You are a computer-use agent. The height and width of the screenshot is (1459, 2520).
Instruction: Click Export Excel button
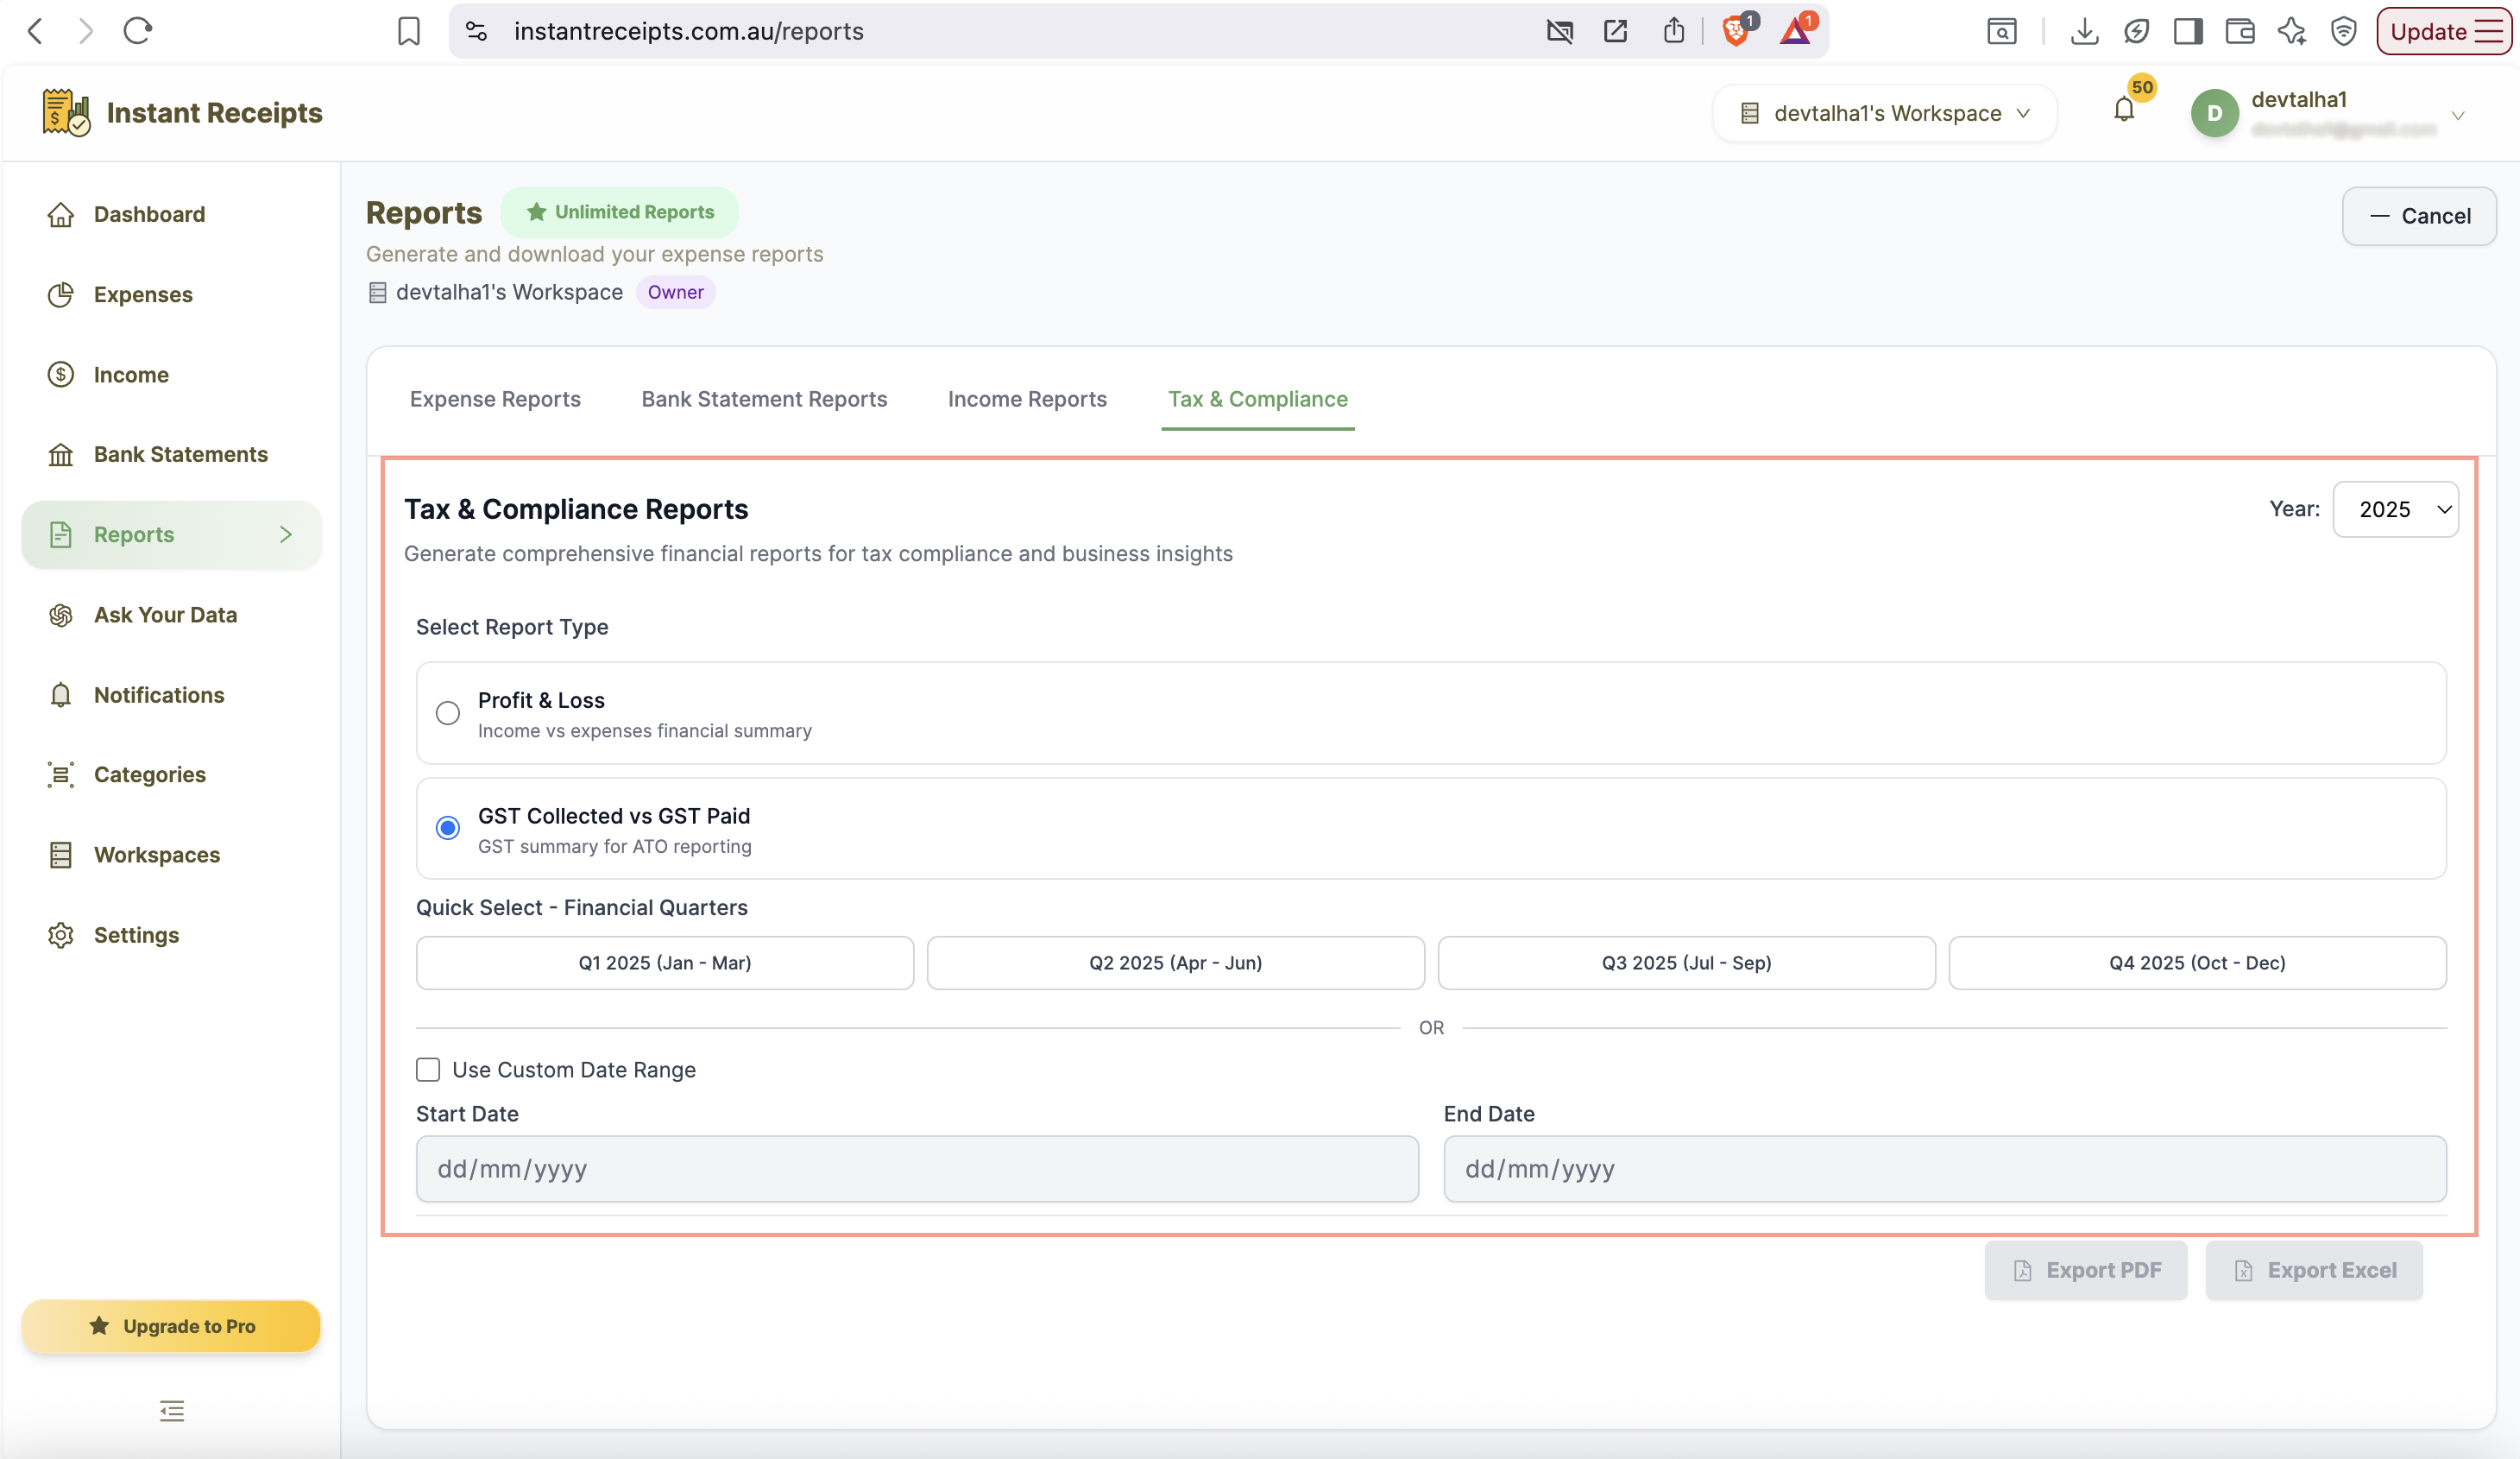tap(2314, 1271)
